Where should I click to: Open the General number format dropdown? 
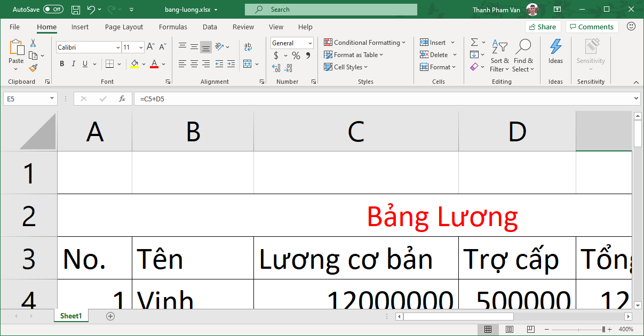(x=310, y=43)
